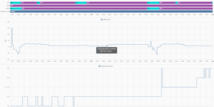Viewport: 214px width, 107px height.
Task: Toggle the Daikin COP legend circle
Action: click(x=102, y=19)
